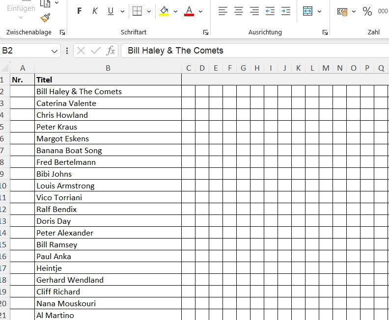Viewport: 389px width, 320px height.
Task: Cancel formula entry X icon
Action: click(81, 51)
